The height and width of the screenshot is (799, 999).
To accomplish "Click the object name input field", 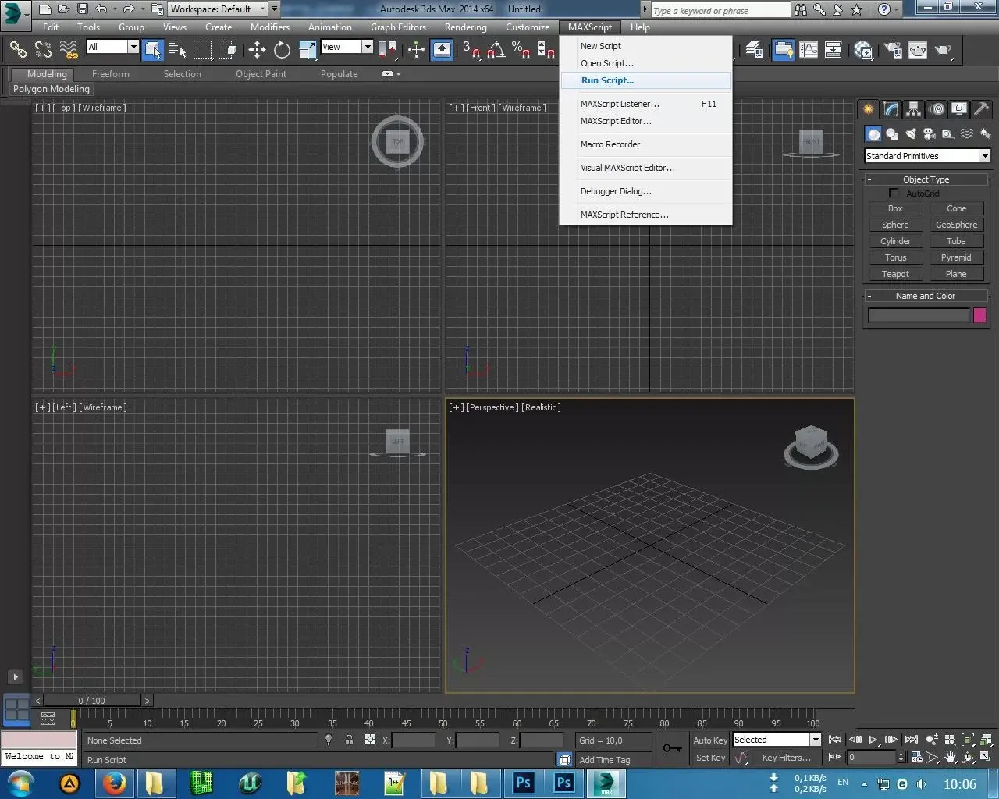I will click(919, 315).
